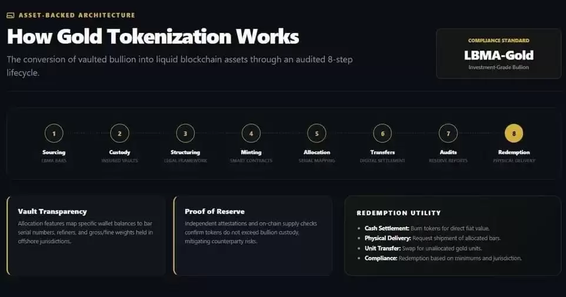Open the LBMA-Gold compliance standard card
This screenshot has width=566, height=297.
coord(498,54)
